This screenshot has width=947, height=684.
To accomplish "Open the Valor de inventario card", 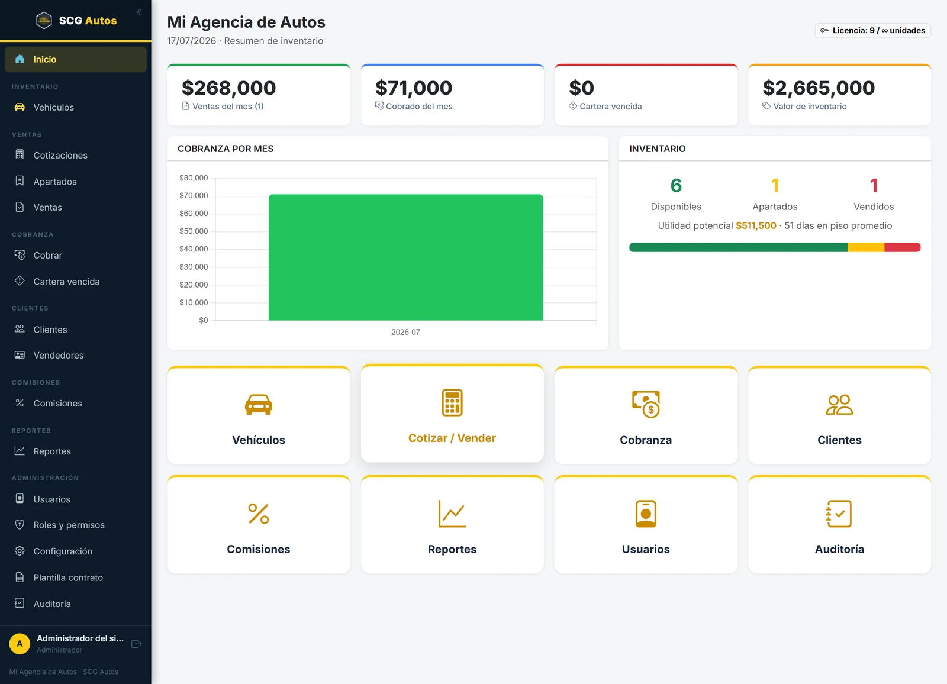I will point(839,95).
